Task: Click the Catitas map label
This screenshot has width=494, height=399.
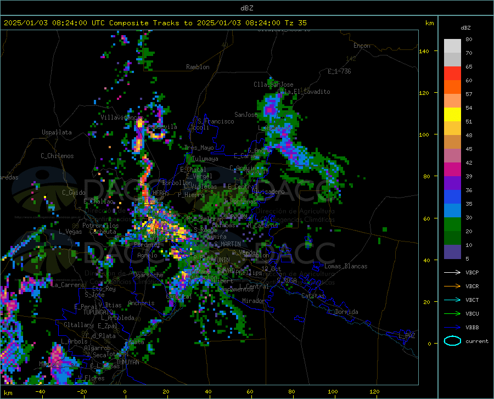Action: (313, 296)
